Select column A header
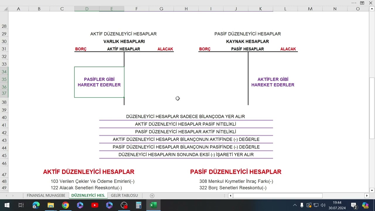Viewport: 375px width, 211px height. pyautogui.click(x=18, y=9)
